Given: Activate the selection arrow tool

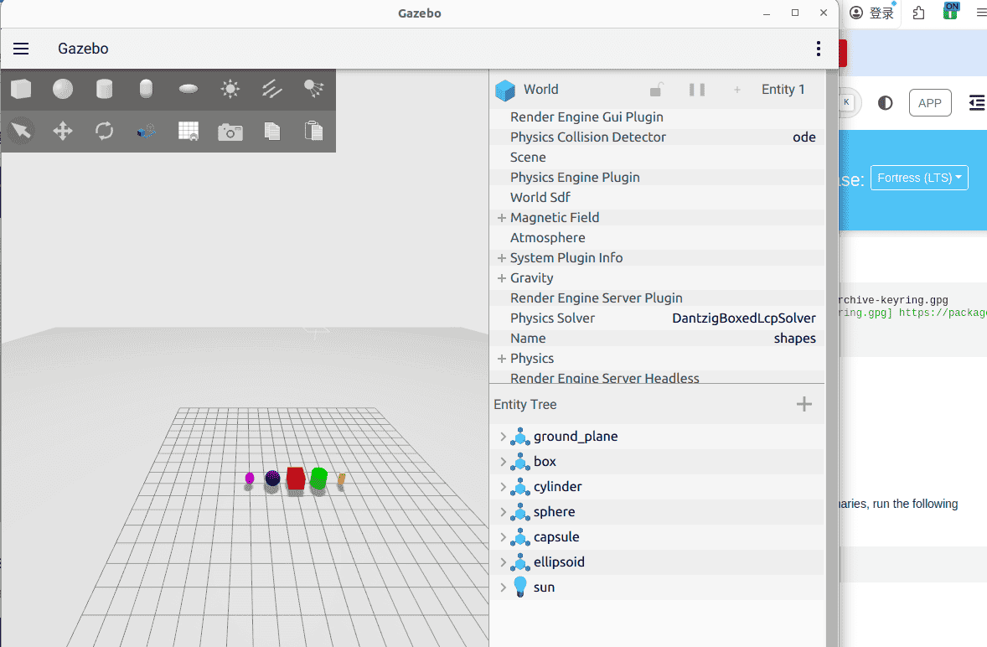Looking at the screenshot, I should pyautogui.click(x=21, y=131).
